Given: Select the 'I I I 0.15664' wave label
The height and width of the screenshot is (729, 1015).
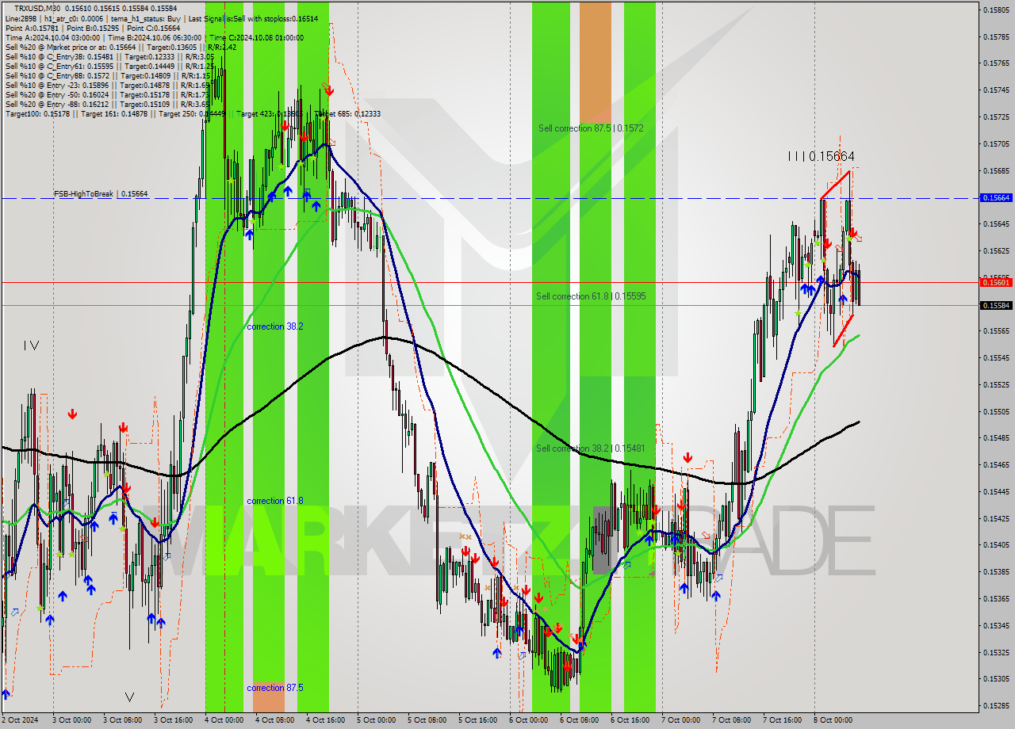Looking at the screenshot, I should point(821,157).
